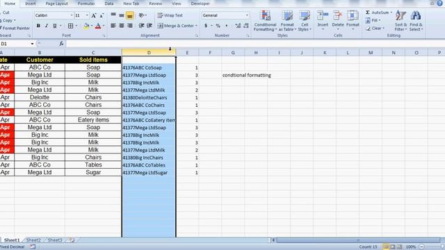
Task: Toggle Bold formatting
Action: 38,26
